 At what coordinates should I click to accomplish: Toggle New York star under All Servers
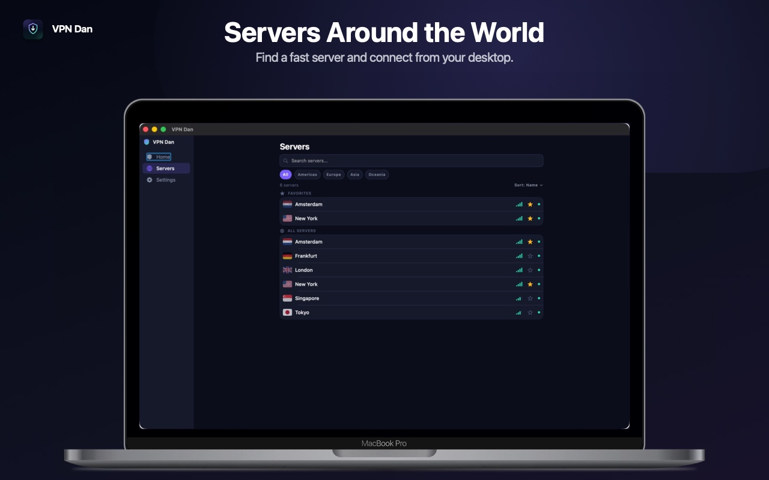point(530,284)
